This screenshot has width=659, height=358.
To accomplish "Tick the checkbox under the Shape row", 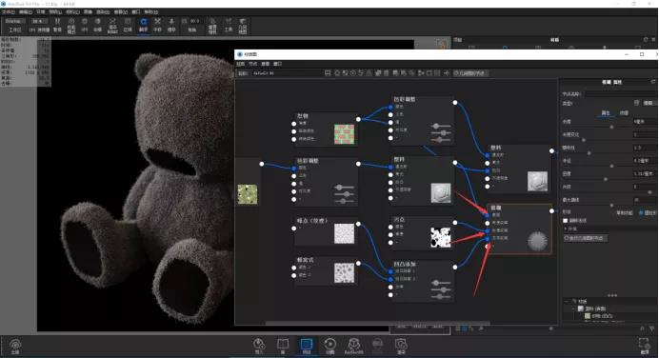I will pyautogui.click(x=566, y=221).
